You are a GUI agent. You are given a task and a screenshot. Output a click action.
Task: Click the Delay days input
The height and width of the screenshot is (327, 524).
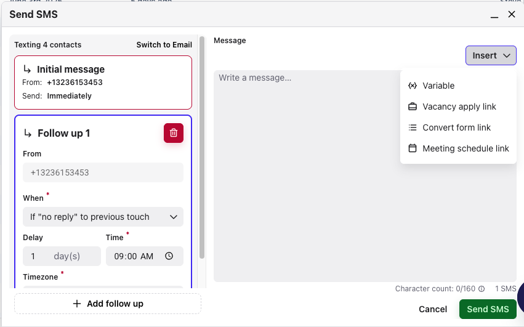pos(62,256)
